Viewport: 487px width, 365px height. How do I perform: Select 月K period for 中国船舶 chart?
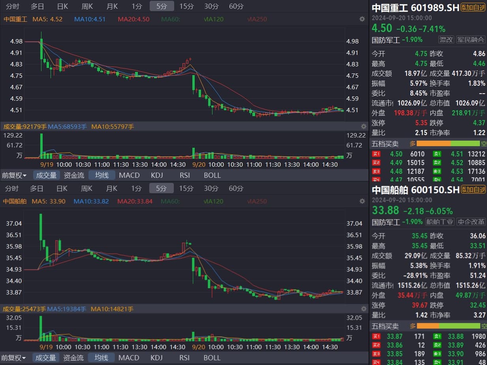(112, 188)
